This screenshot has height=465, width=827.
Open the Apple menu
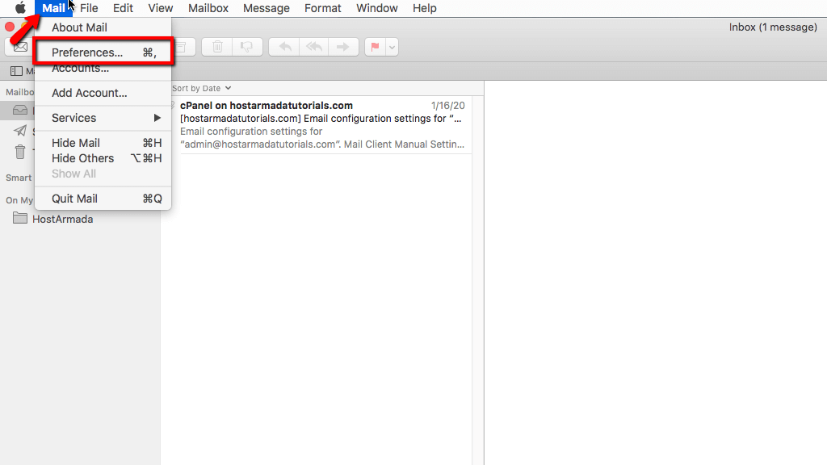coord(20,8)
